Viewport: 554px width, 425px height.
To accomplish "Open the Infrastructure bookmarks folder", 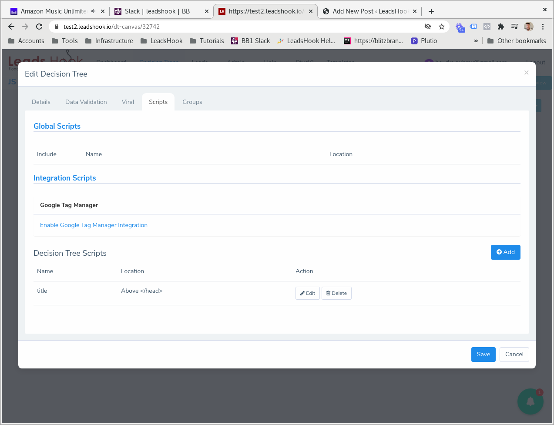I will pyautogui.click(x=109, y=41).
